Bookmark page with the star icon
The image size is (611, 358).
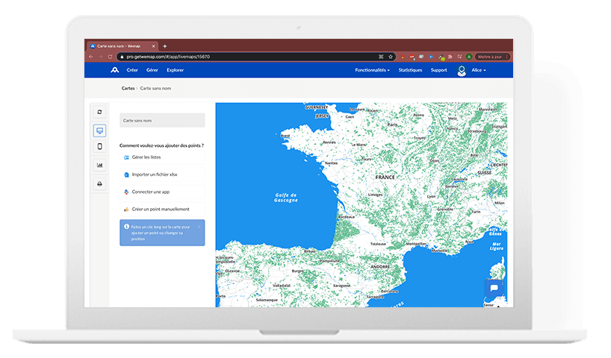pyautogui.click(x=391, y=57)
